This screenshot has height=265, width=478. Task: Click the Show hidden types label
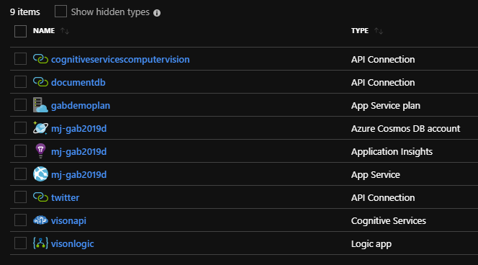110,12
